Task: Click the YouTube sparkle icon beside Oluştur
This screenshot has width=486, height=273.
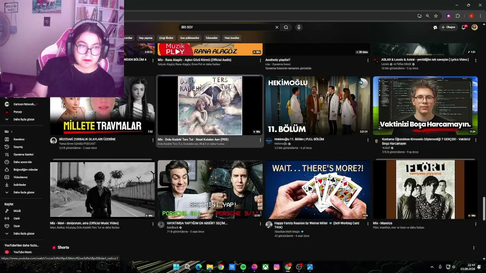Action: click(x=435, y=27)
